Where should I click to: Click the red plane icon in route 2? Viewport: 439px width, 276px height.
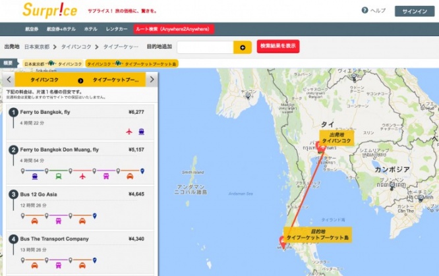(82, 177)
